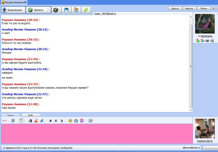Open the Rubik's cube games icon

(x=55, y=10)
